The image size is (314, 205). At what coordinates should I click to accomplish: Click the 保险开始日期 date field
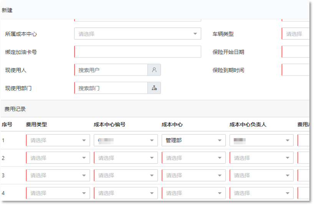pyautogui.click(x=296, y=52)
